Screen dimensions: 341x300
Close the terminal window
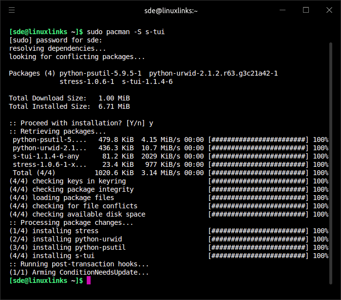pos(329,10)
